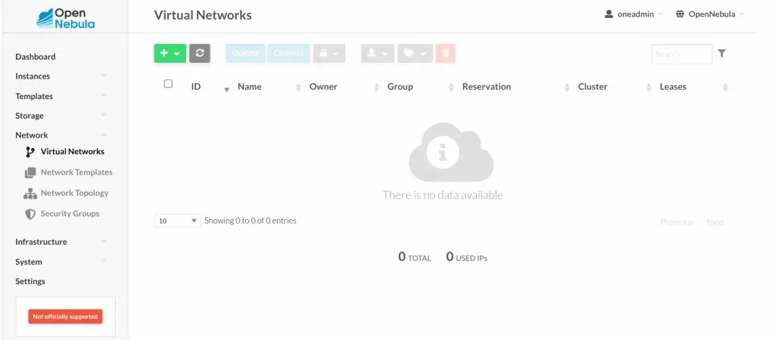Click the Showing 0 to 0 entries text
This screenshot has height=340, width=775.
[251, 221]
